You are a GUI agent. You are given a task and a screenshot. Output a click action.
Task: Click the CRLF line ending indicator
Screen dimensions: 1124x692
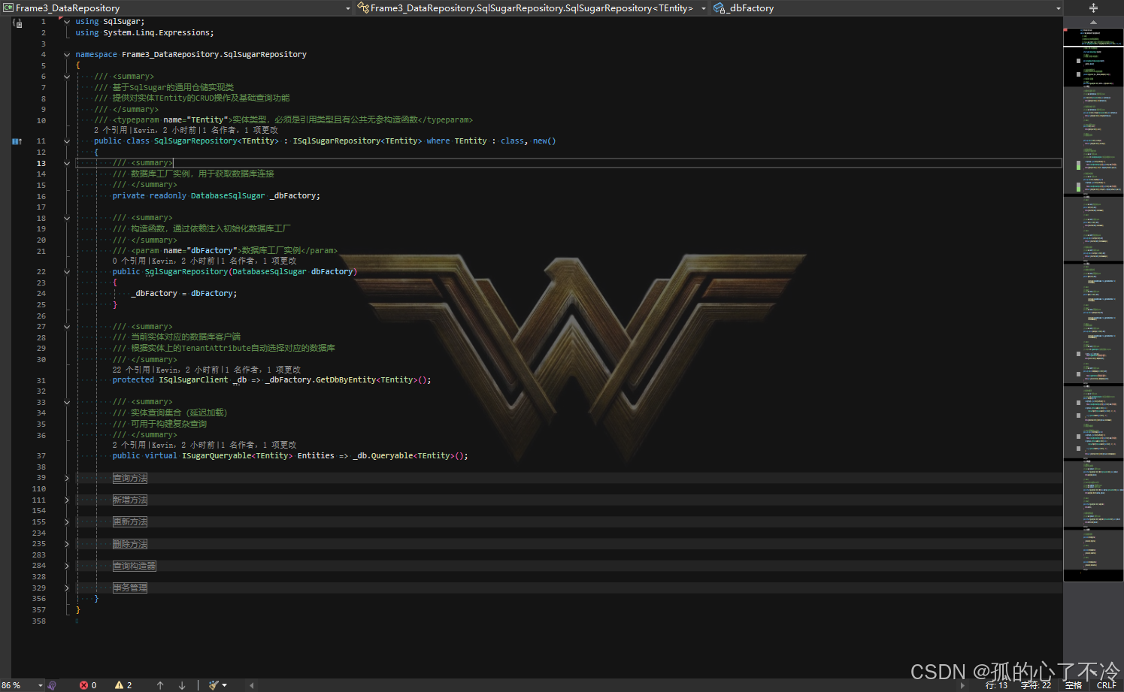click(1107, 685)
